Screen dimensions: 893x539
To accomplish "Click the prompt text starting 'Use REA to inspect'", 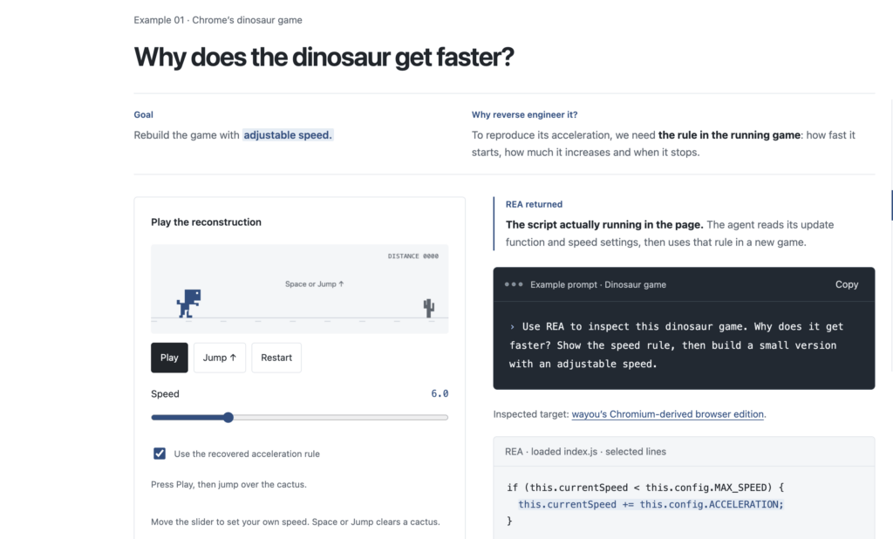I will 677,345.
